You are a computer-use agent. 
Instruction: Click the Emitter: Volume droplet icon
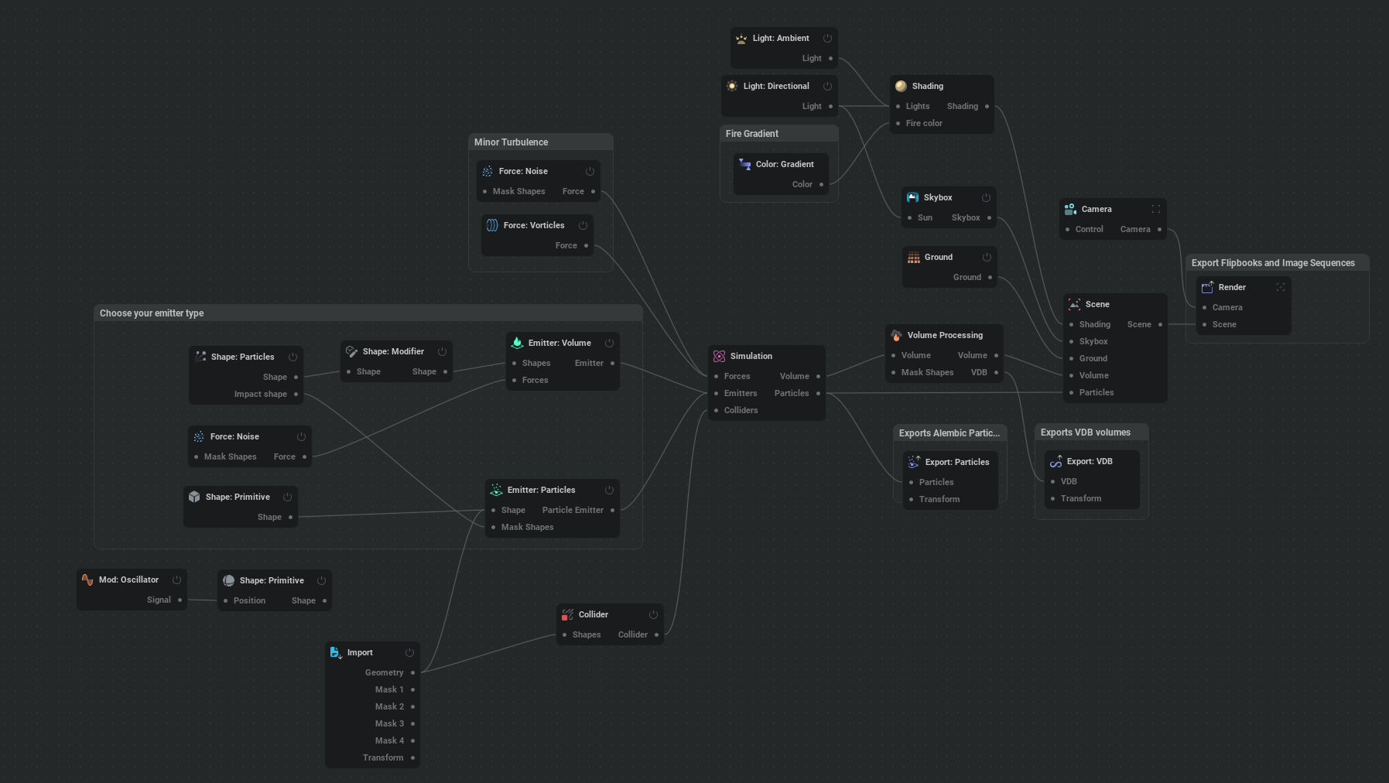517,343
